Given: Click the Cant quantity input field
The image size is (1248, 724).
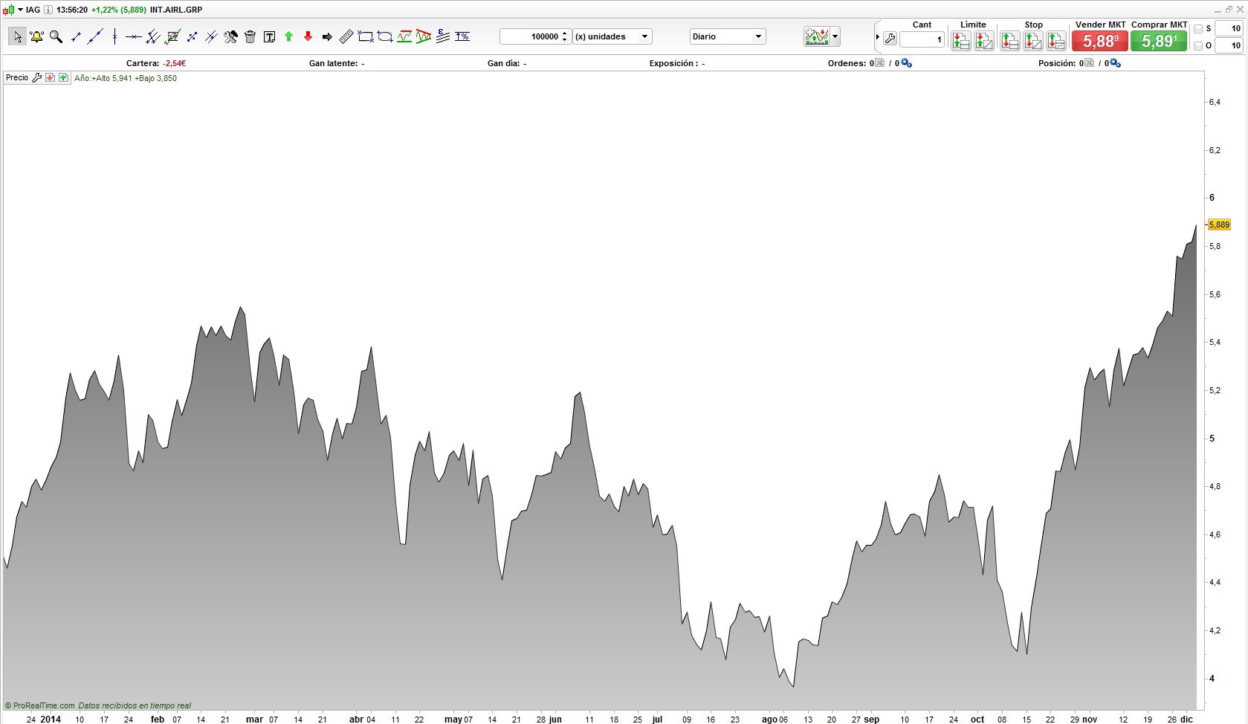Looking at the screenshot, I should (922, 39).
